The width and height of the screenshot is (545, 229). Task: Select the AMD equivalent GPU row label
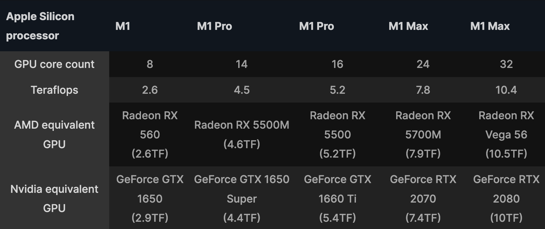coord(54,135)
